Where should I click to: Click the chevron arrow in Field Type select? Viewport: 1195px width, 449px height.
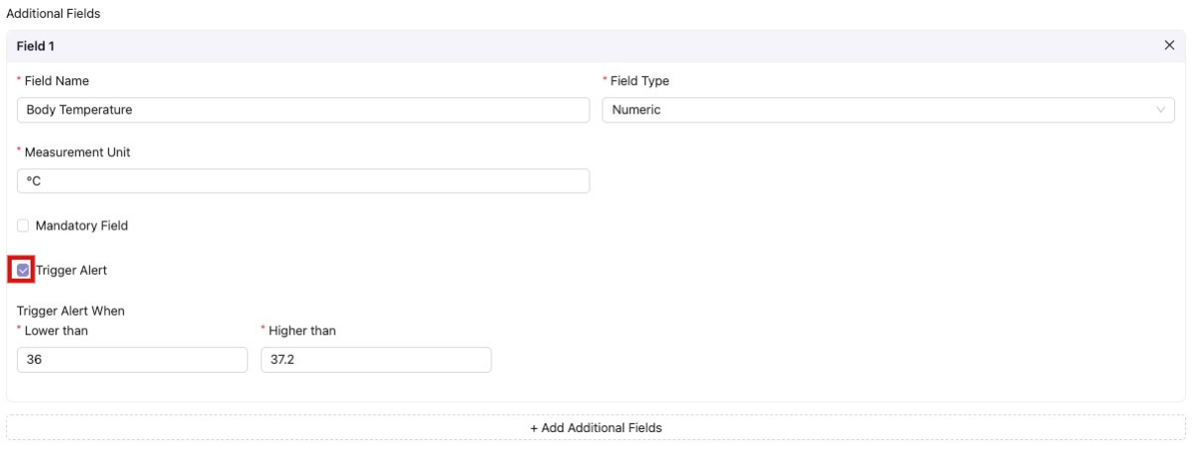[x=1160, y=110]
